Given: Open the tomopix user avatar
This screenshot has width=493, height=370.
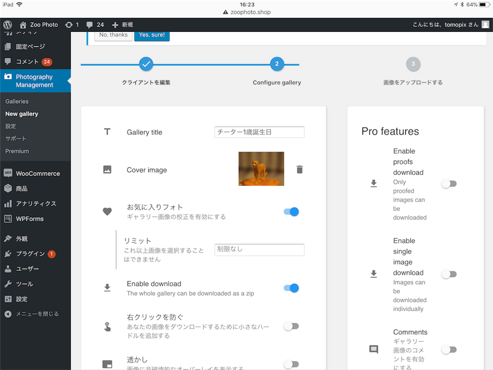Looking at the screenshot, I should click(x=485, y=25).
